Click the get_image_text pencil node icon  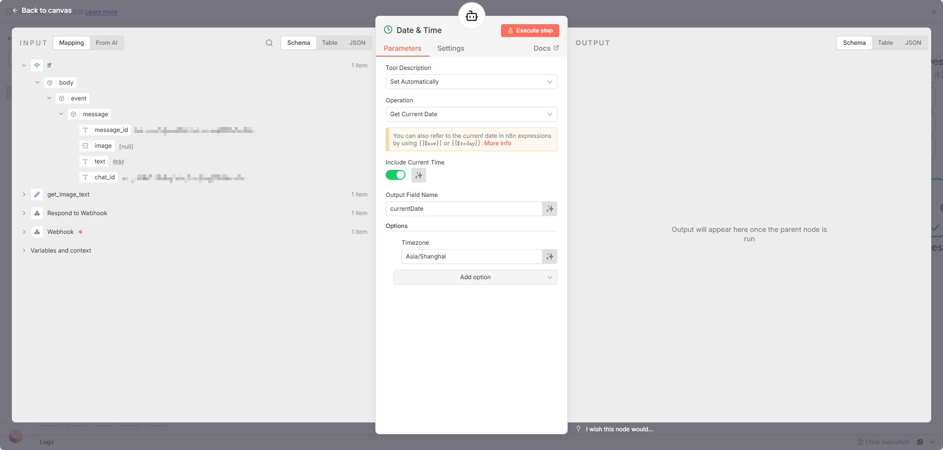(x=37, y=194)
